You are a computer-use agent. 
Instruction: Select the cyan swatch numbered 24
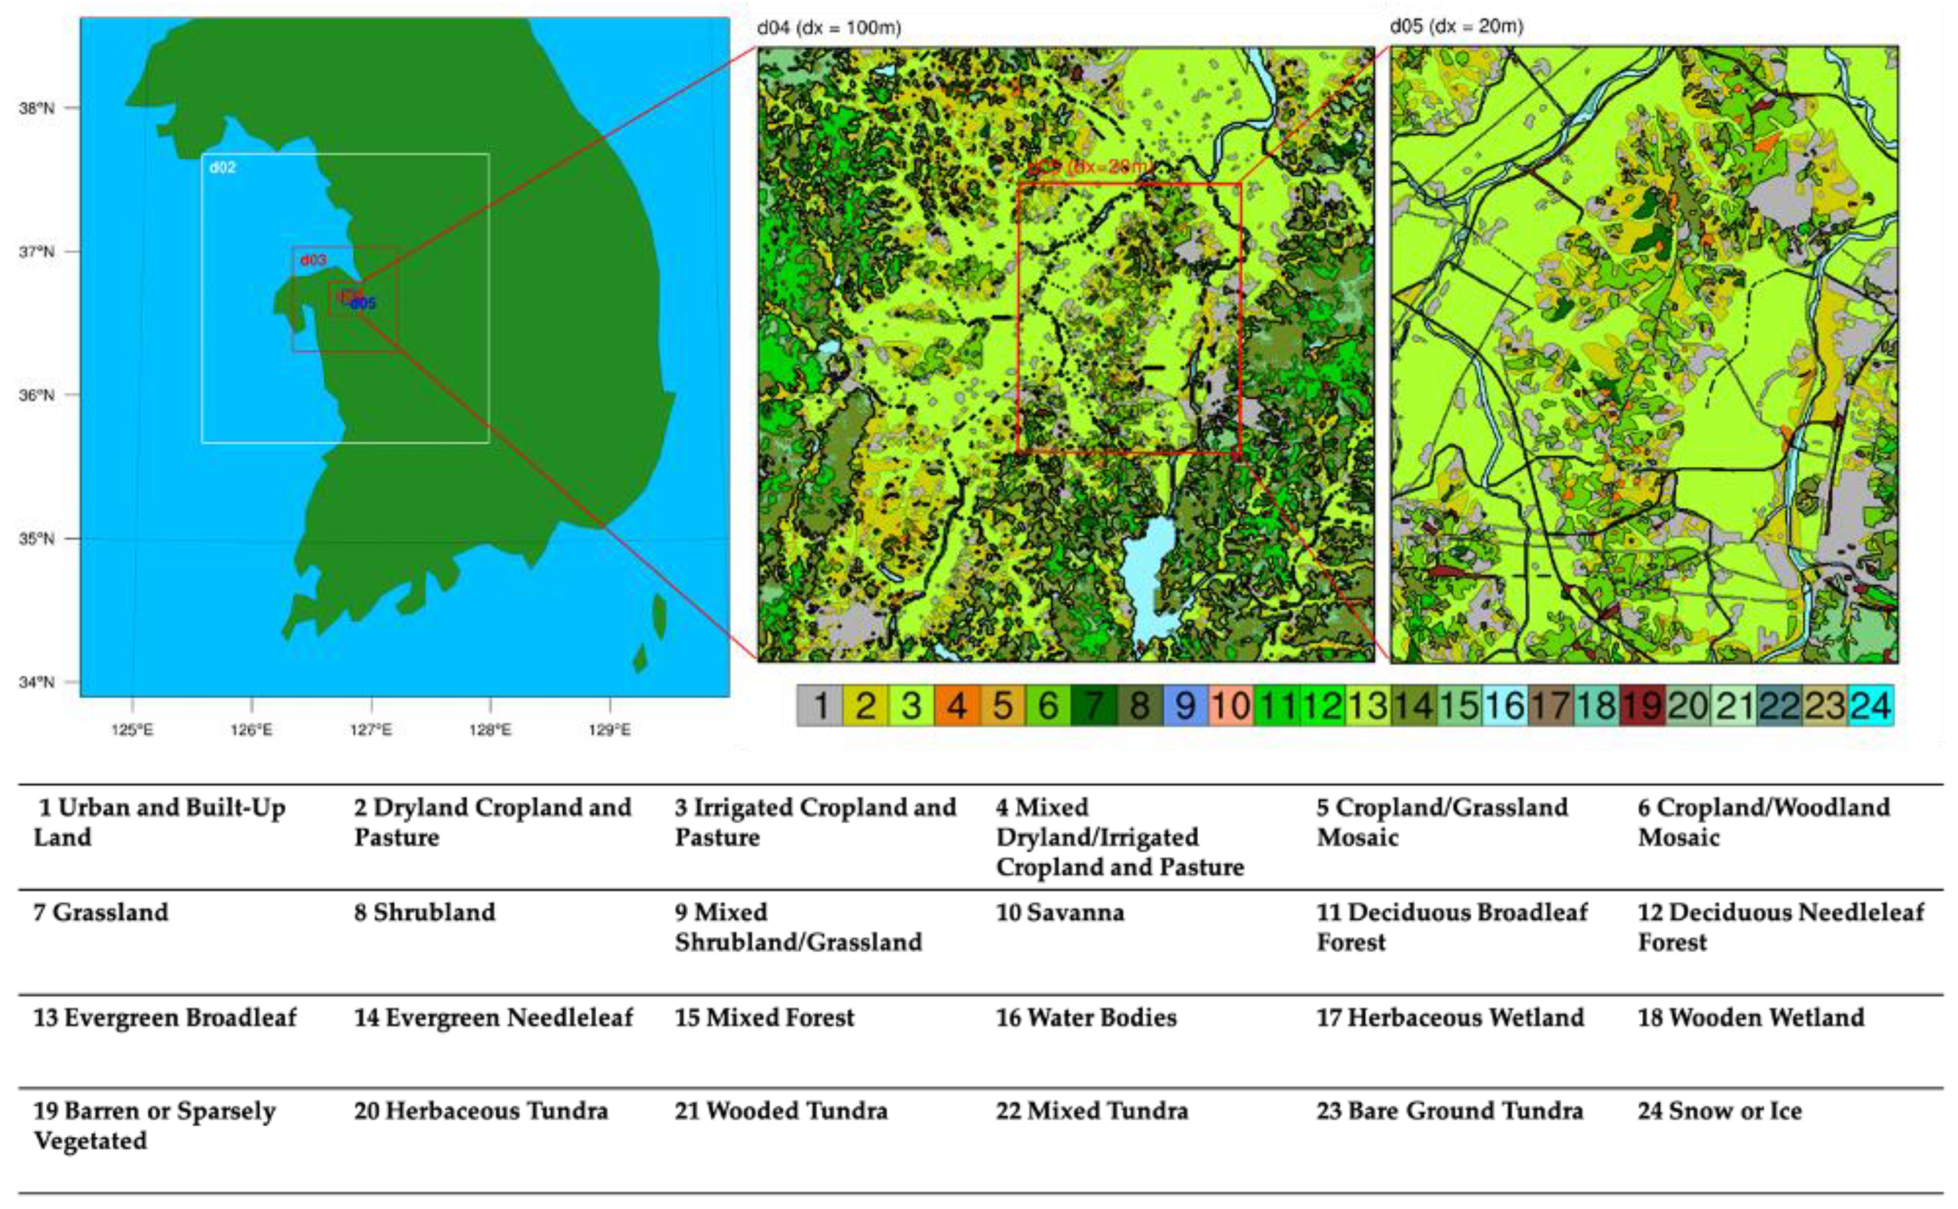coord(1870,705)
